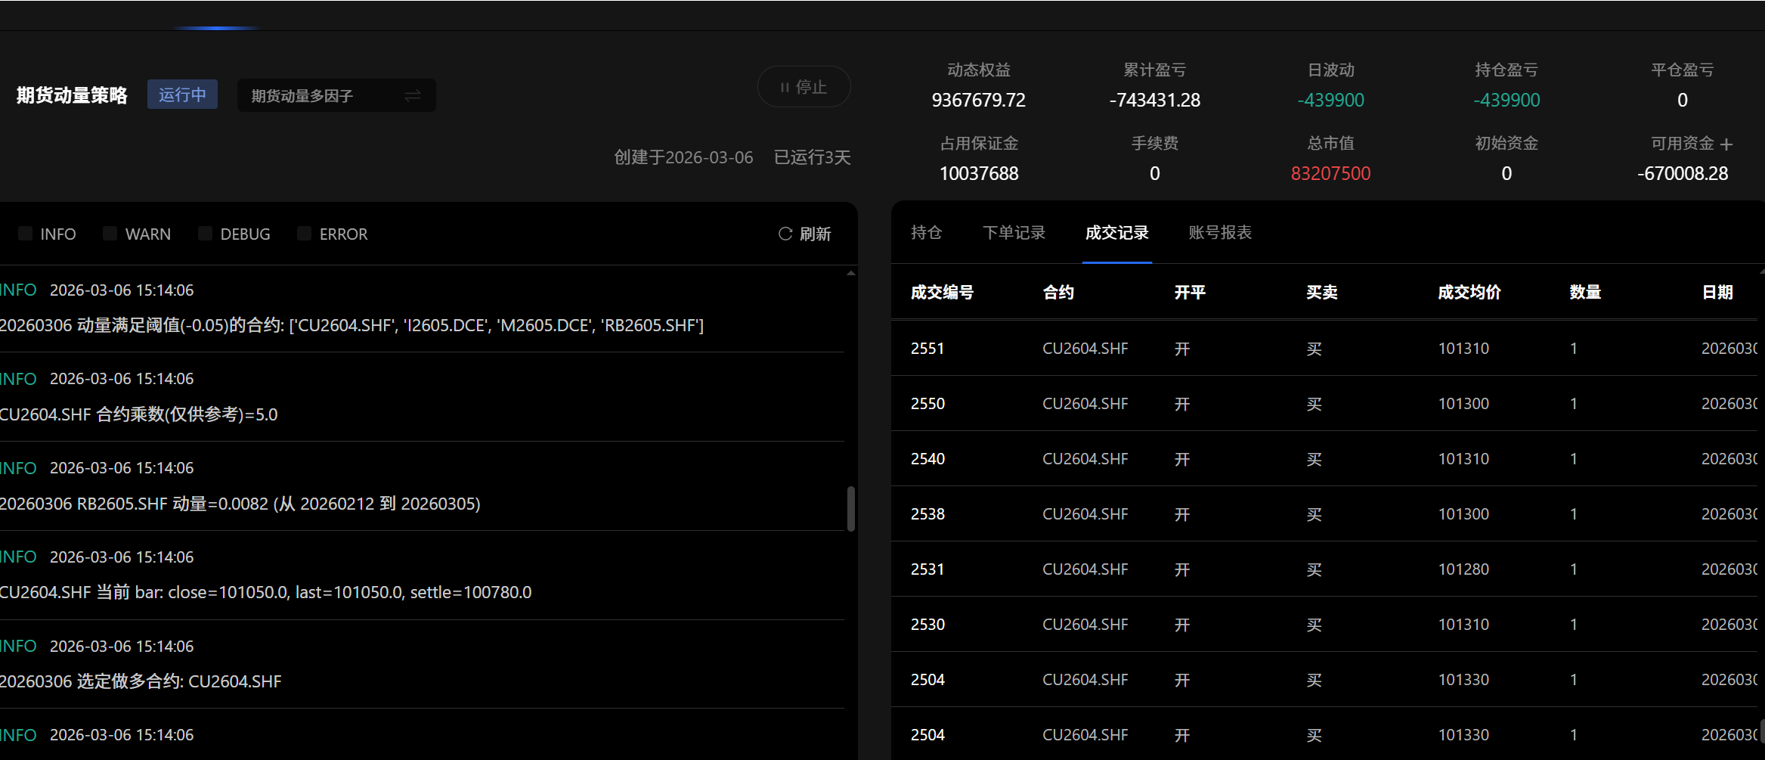Click the 成交编号 column header
The height and width of the screenshot is (760, 1765).
pyautogui.click(x=942, y=292)
